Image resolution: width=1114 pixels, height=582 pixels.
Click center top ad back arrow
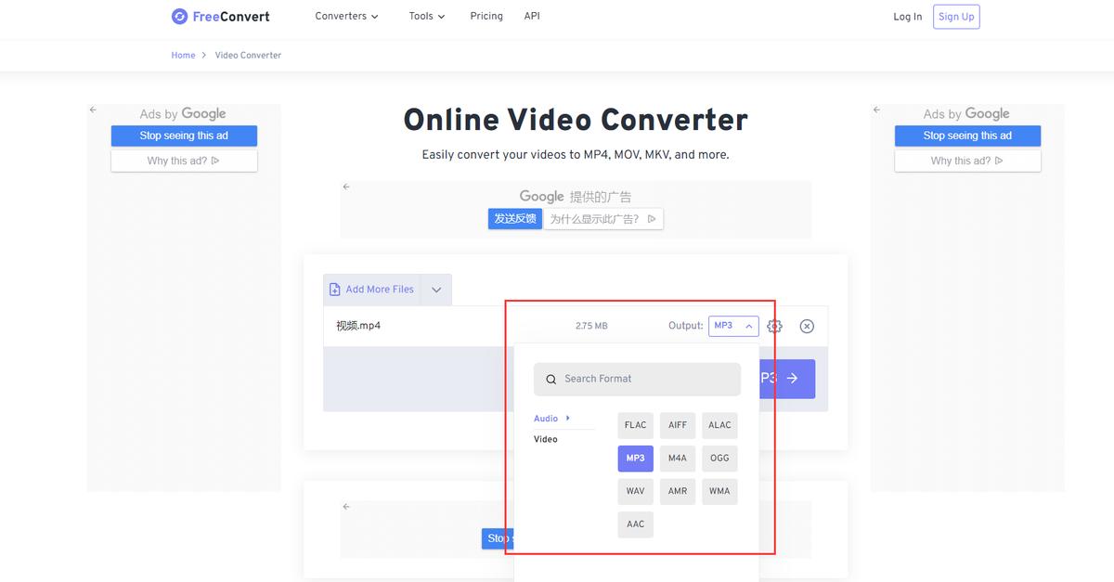pos(346,187)
